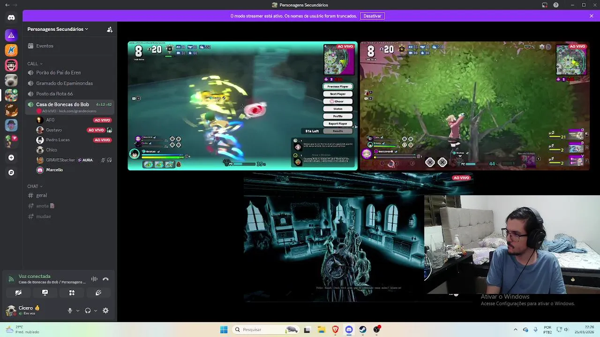Viewport: 600px width, 337px height.
Task: Click the invite members icon
Action: pyautogui.click(x=110, y=29)
